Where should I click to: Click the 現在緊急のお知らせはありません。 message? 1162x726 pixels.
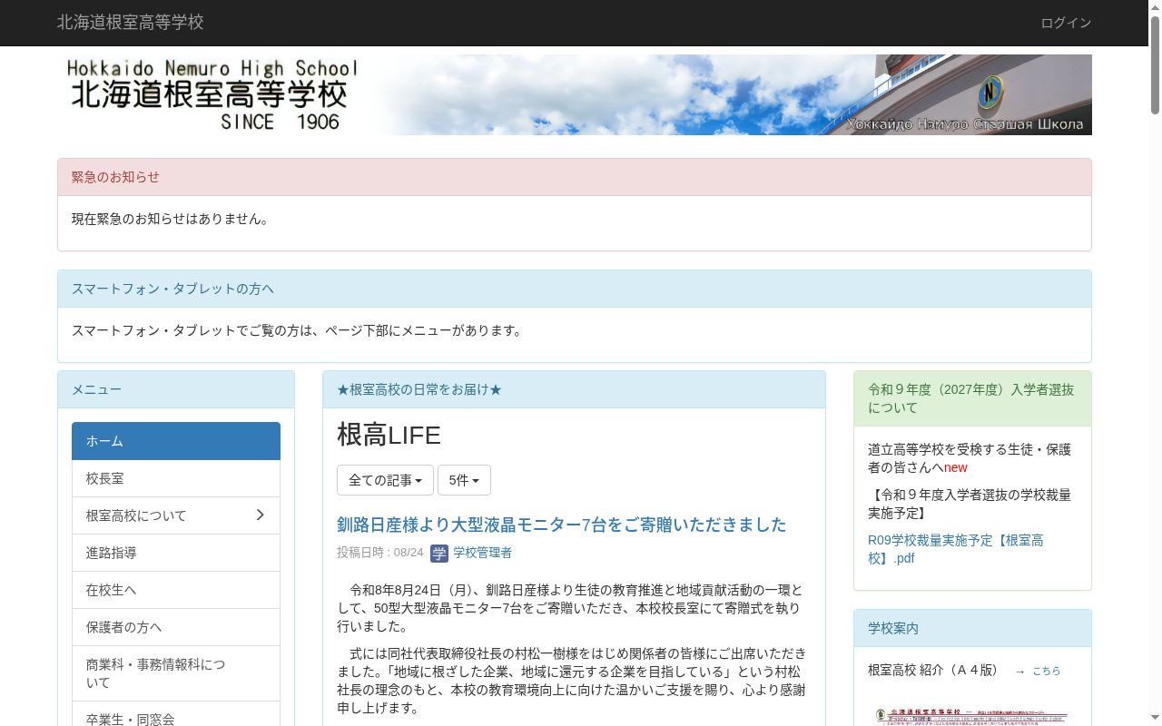pyautogui.click(x=171, y=219)
